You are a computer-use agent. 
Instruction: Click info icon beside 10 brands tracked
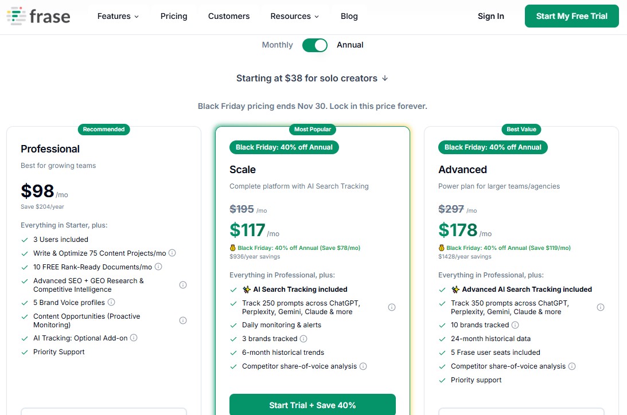coord(515,325)
